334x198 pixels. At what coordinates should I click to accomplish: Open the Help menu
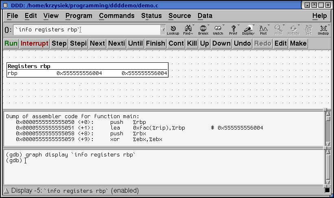[319, 16]
